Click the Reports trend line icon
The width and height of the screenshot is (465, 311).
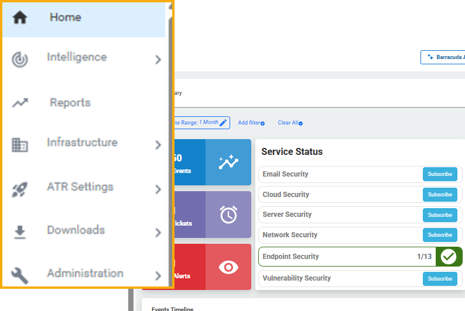[x=20, y=103]
